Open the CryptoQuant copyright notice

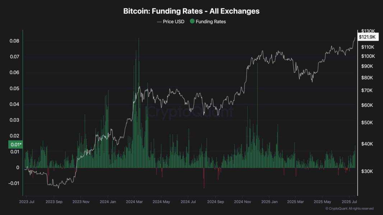(x=350, y=209)
